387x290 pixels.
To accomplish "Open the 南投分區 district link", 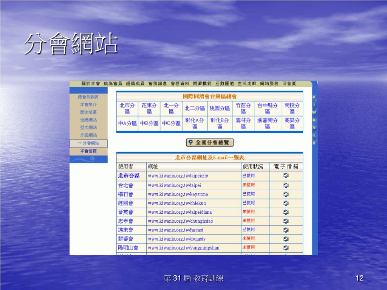I will point(292,108).
